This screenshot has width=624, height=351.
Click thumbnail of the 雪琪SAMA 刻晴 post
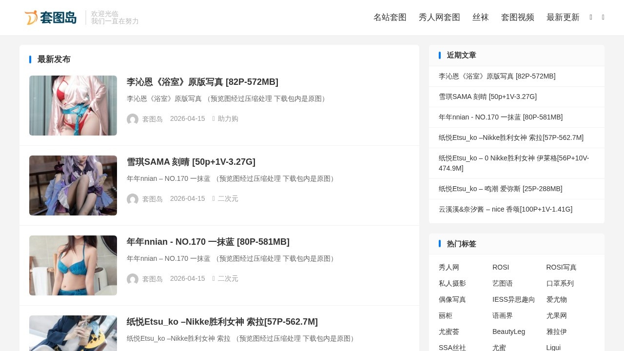73,185
